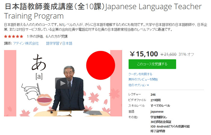This screenshot has width=211, height=135.
Task: Click the green このコースを受講する button
Action: click(152, 64)
